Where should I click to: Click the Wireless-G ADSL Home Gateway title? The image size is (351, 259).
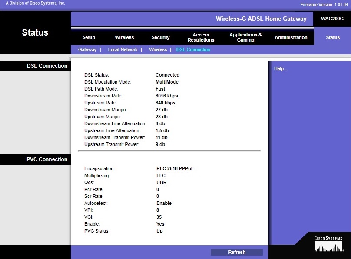coord(261,19)
